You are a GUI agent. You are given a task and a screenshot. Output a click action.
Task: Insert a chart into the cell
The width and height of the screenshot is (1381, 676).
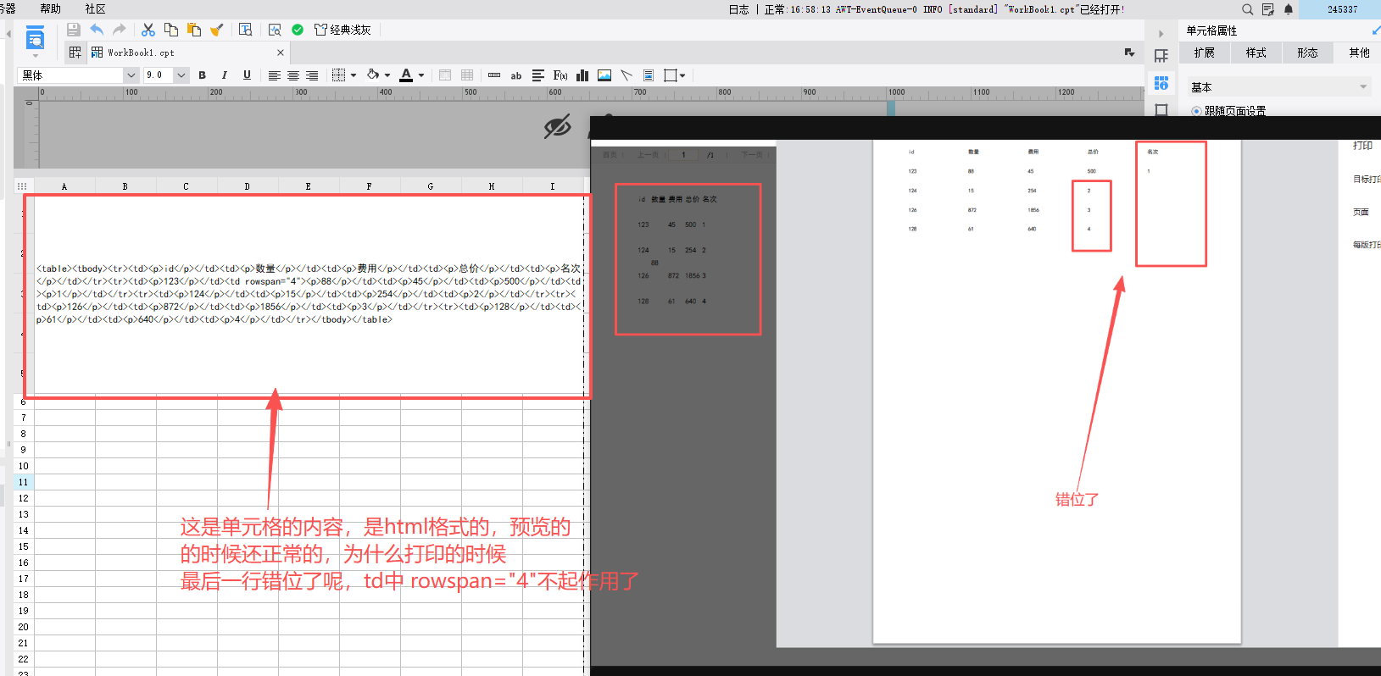[x=582, y=75]
